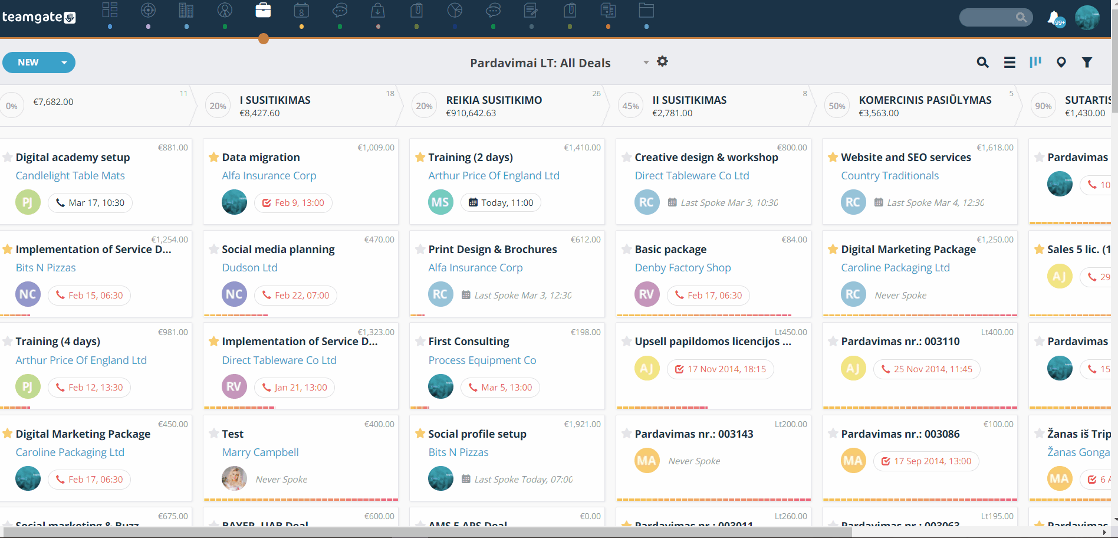Viewport: 1118px width, 538px height.
Task: Open Dudson Ltd company link
Action: (x=249, y=267)
